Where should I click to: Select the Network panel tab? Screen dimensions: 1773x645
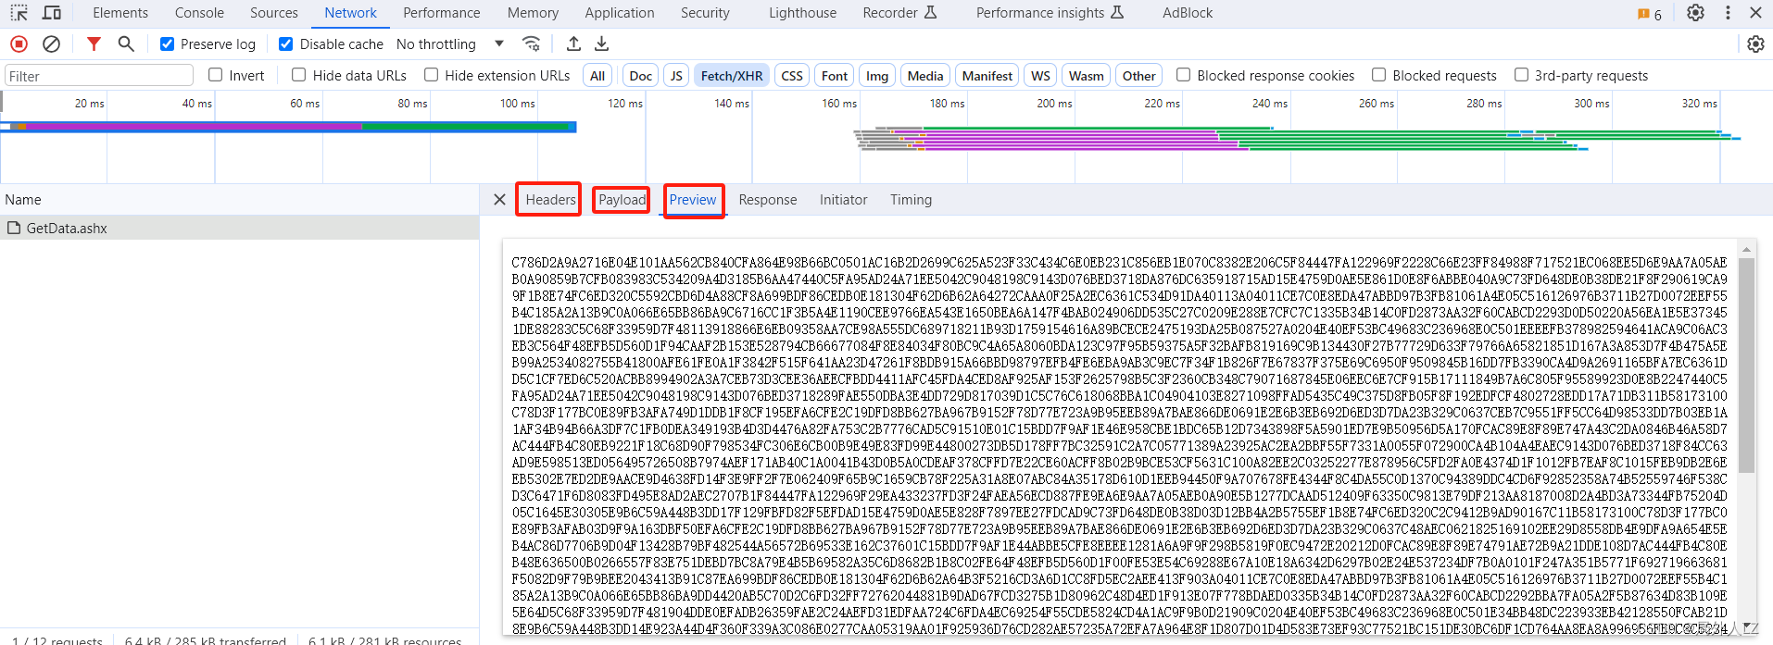[350, 13]
